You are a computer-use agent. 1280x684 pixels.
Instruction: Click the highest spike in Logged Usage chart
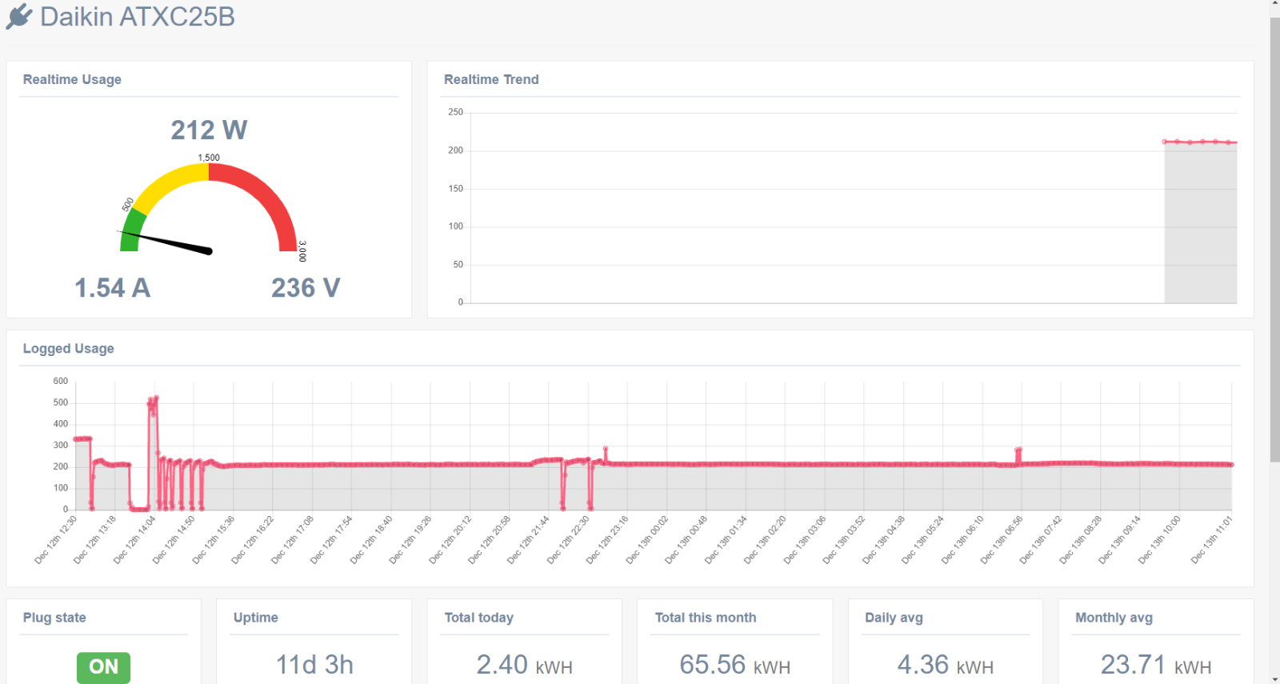155,398
